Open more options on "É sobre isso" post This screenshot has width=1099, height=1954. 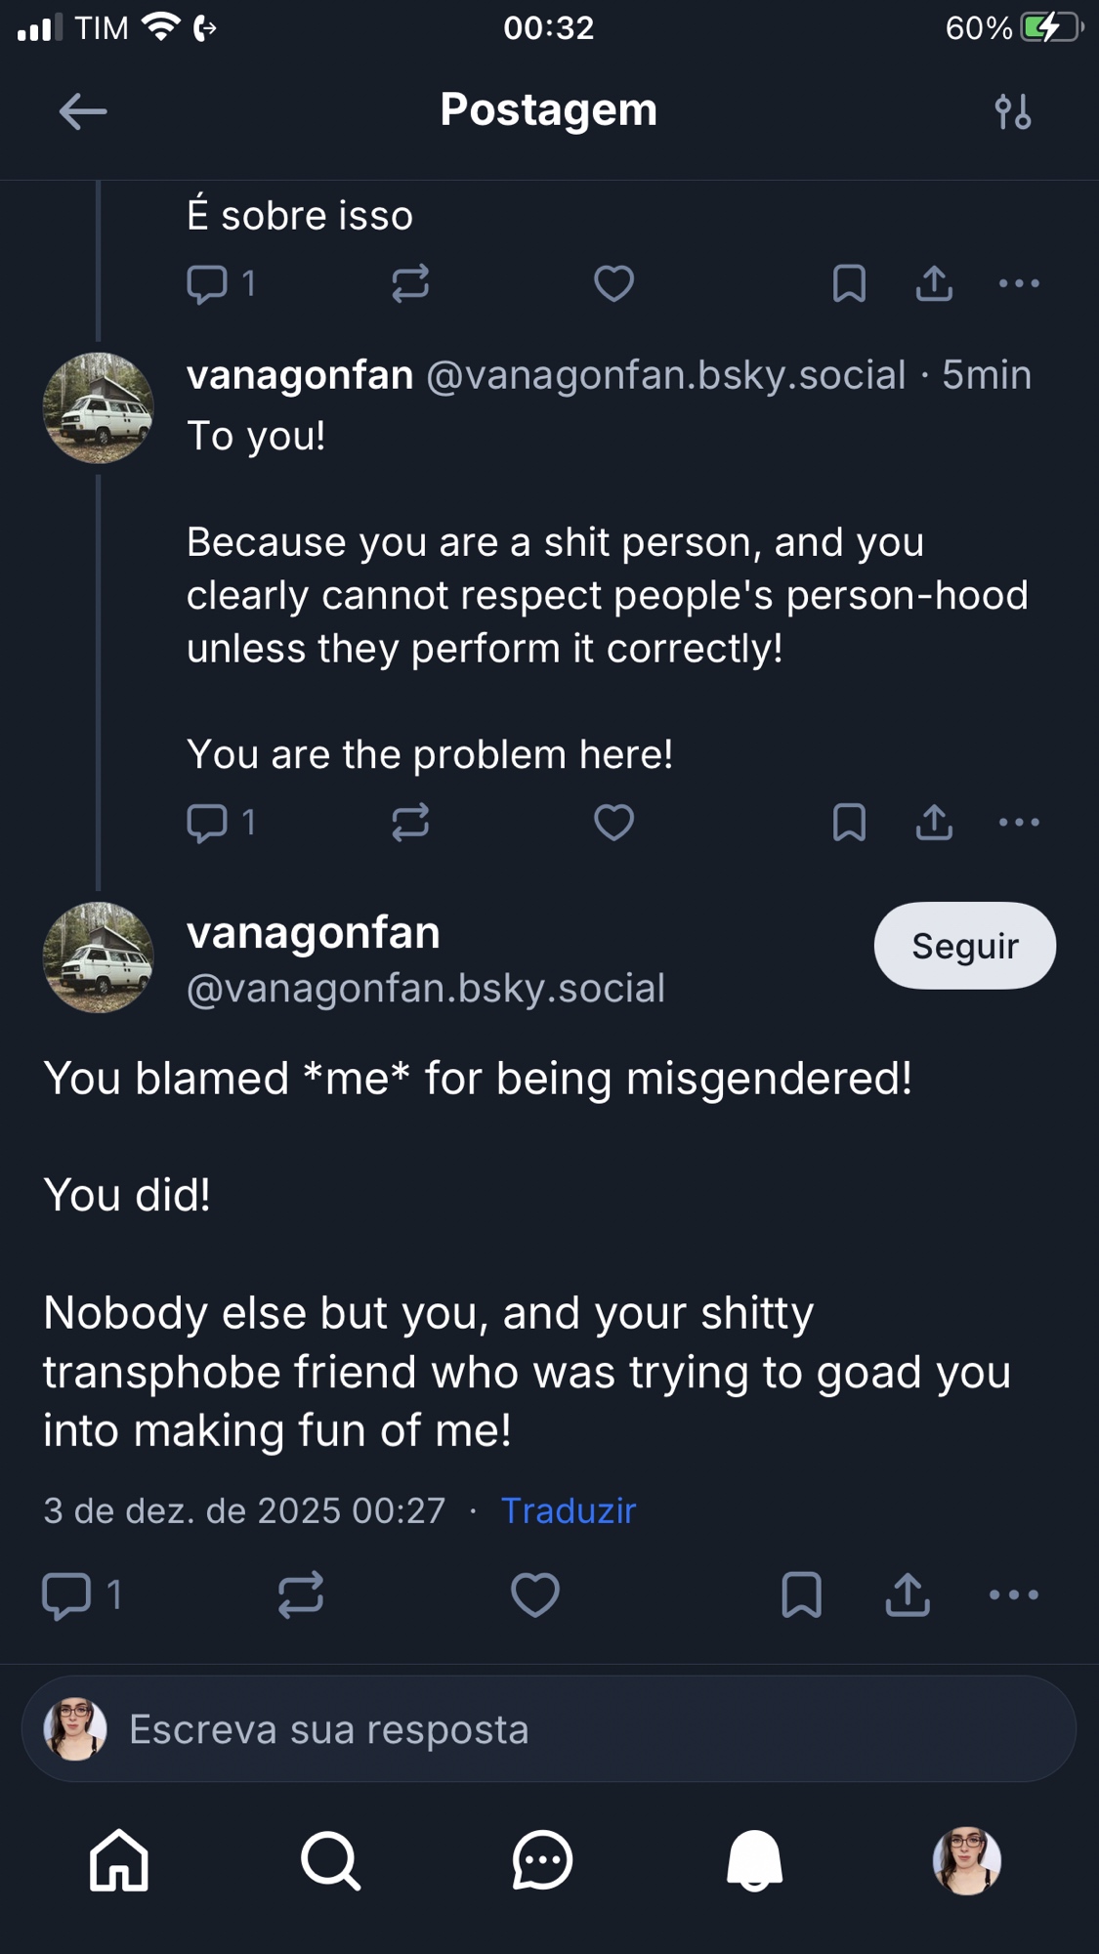point(1019,284)
